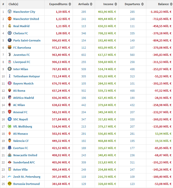Click the Liverpool FC crest icon
Viewport: 173px width, 188px height.
(9, 62)
